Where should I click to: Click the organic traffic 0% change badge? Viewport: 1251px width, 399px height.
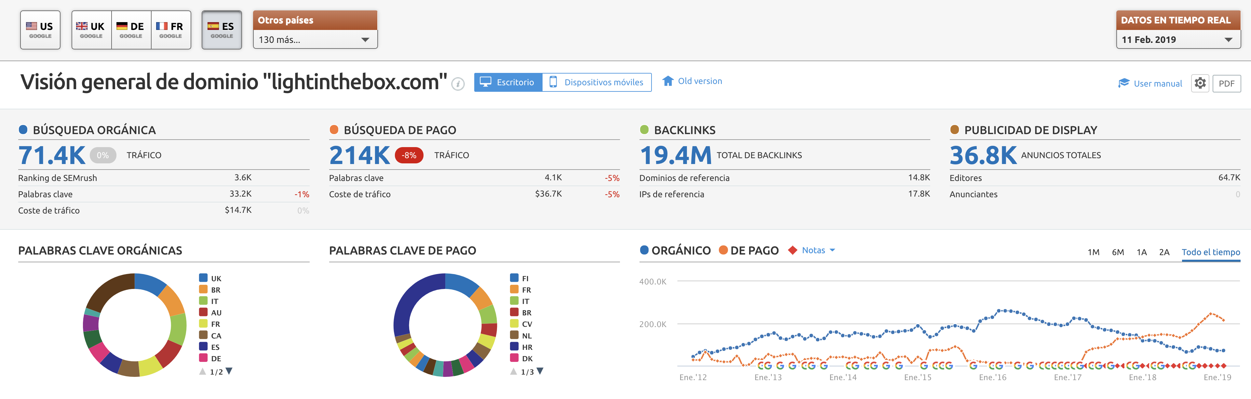point(102,155)
